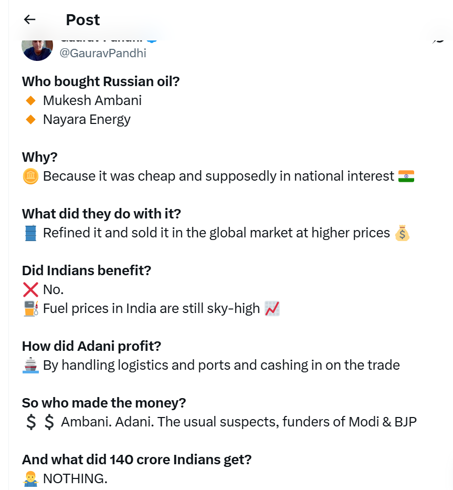Click the diamond bullet beside Nayara Energy
Image resolution: width=453 pixels, height=490 pixels.
click(30, 119)
